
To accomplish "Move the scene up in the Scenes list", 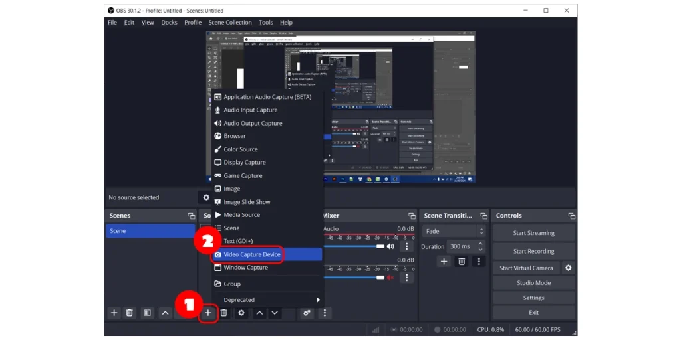I will [x=165, y=313].
